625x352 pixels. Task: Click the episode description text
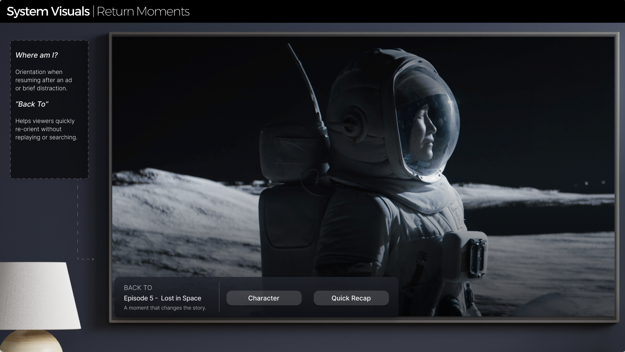165,308
